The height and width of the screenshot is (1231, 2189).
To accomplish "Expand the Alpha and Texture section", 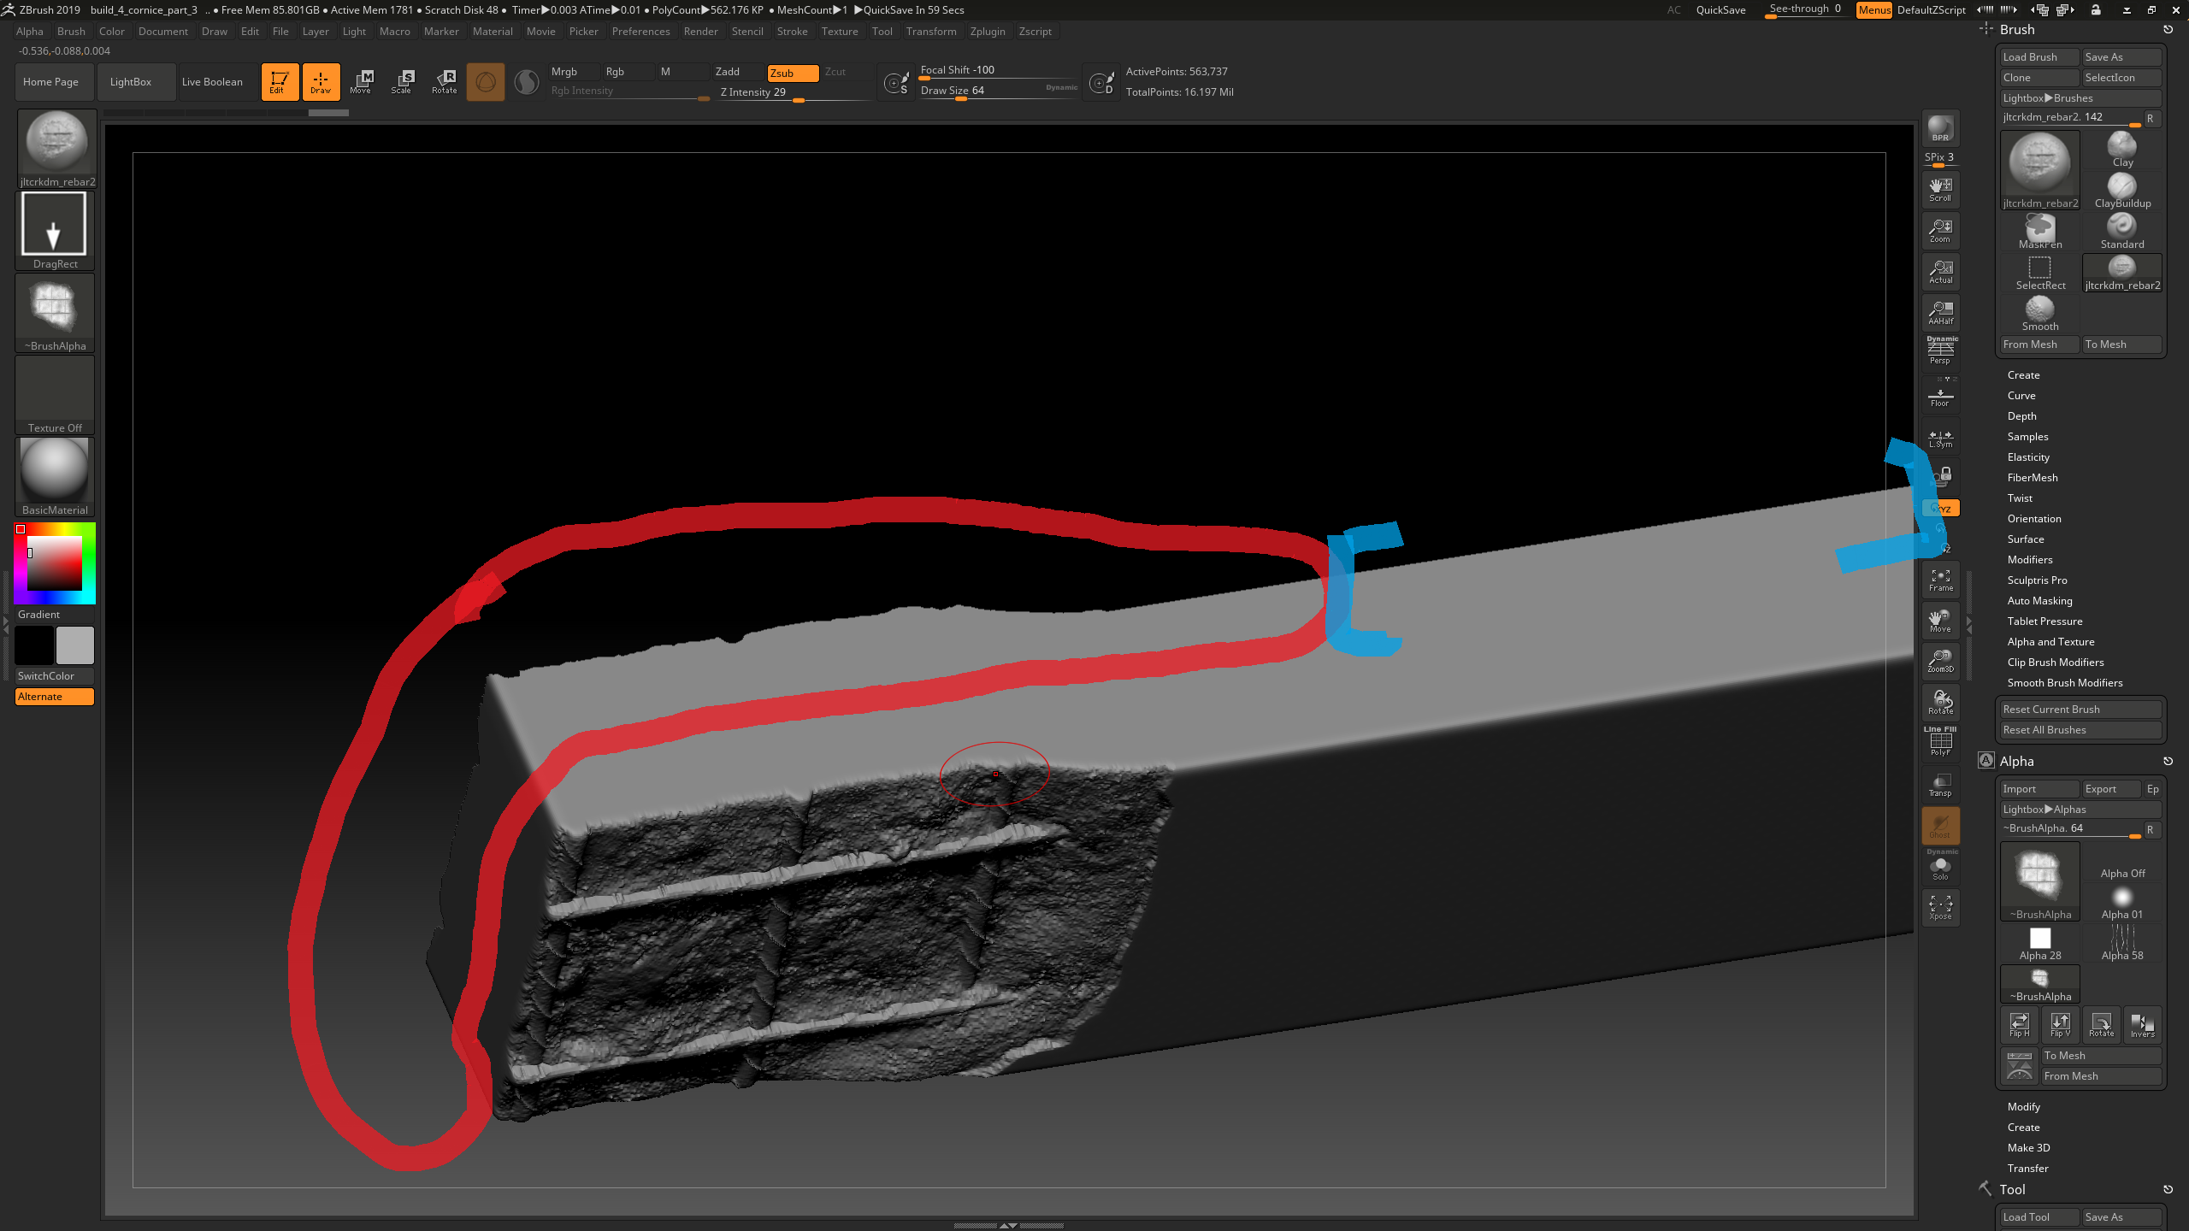I will (x=2050, y=642).
